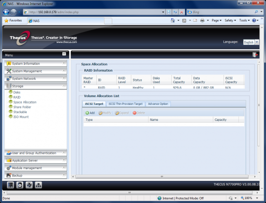
Task: Click the network status icon in footer
Action: pos(38,185)
